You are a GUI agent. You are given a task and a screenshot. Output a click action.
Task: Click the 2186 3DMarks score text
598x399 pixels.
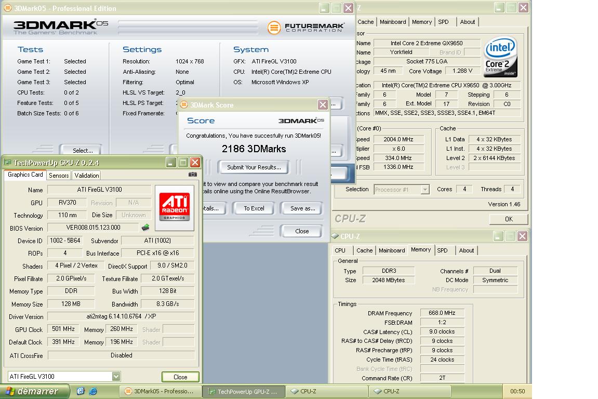pyautogui.click(x=254, y=149)
